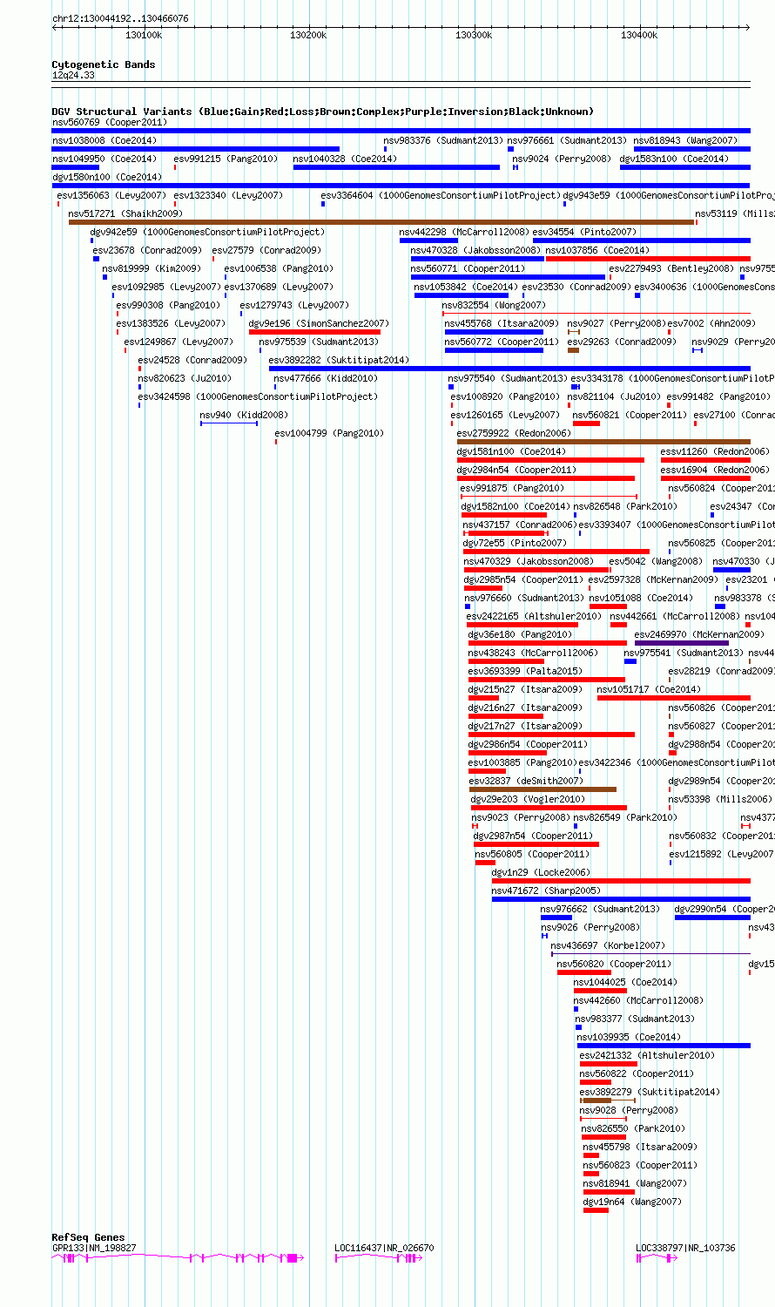Image resolution: width=775 pixels, height=1307 pixels.
Task: Click the nsv455798 (Itsara2009) label
Action: click(641, 1147)
